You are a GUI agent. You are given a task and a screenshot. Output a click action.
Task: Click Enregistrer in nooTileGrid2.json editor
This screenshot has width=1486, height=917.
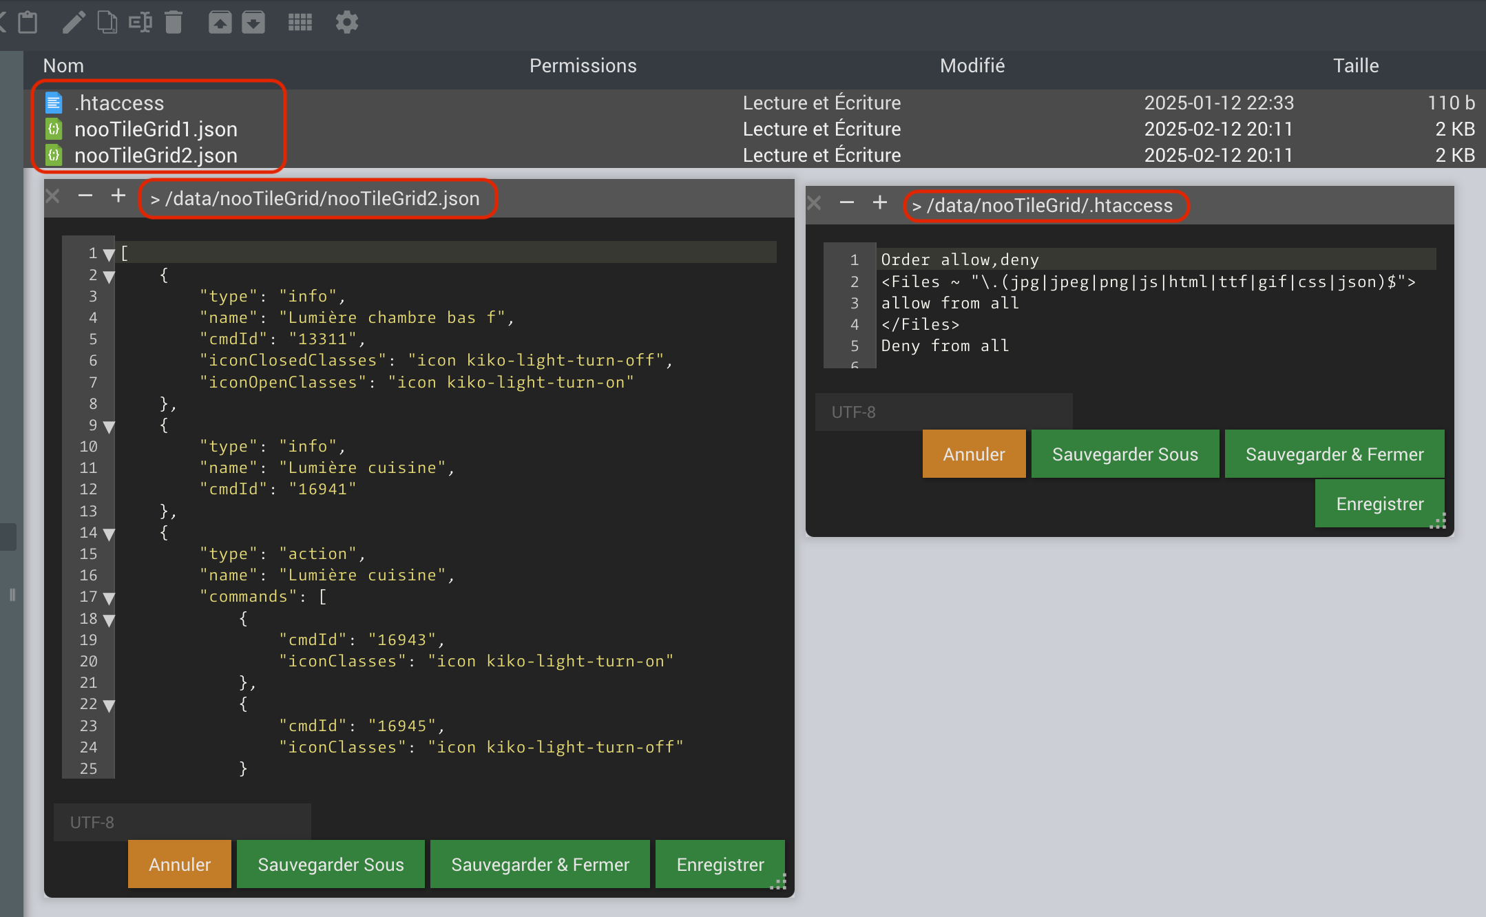(720, 864)
